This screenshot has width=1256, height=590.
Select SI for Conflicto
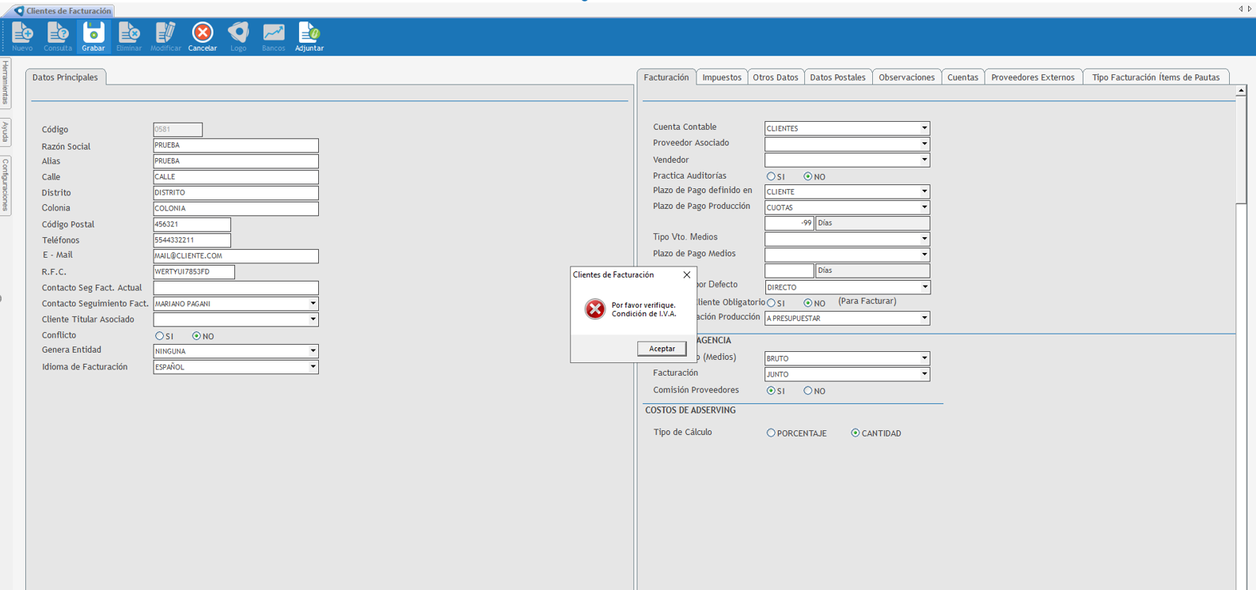160,336
